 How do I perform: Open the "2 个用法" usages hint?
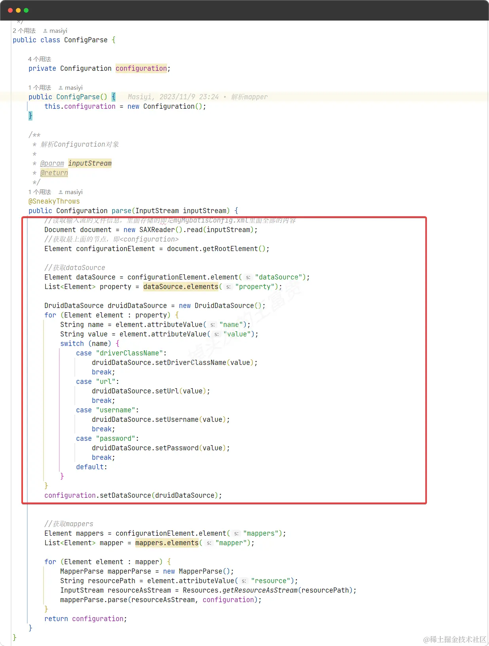coord(24,31)
